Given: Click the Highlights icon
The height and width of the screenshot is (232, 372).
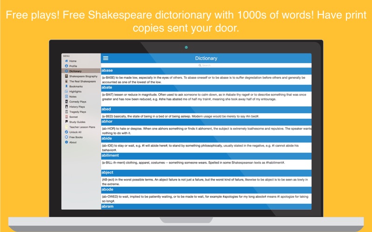Looking at the screenshot, I should tap(66, 91).
